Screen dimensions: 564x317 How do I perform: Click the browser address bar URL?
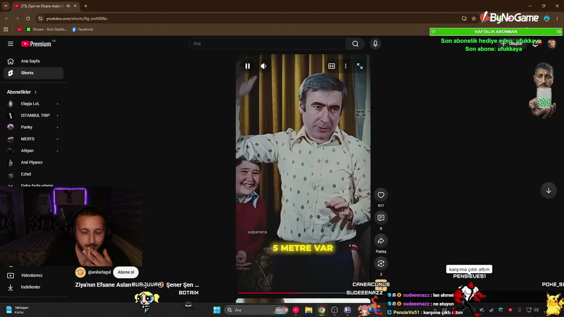[77, 18]
